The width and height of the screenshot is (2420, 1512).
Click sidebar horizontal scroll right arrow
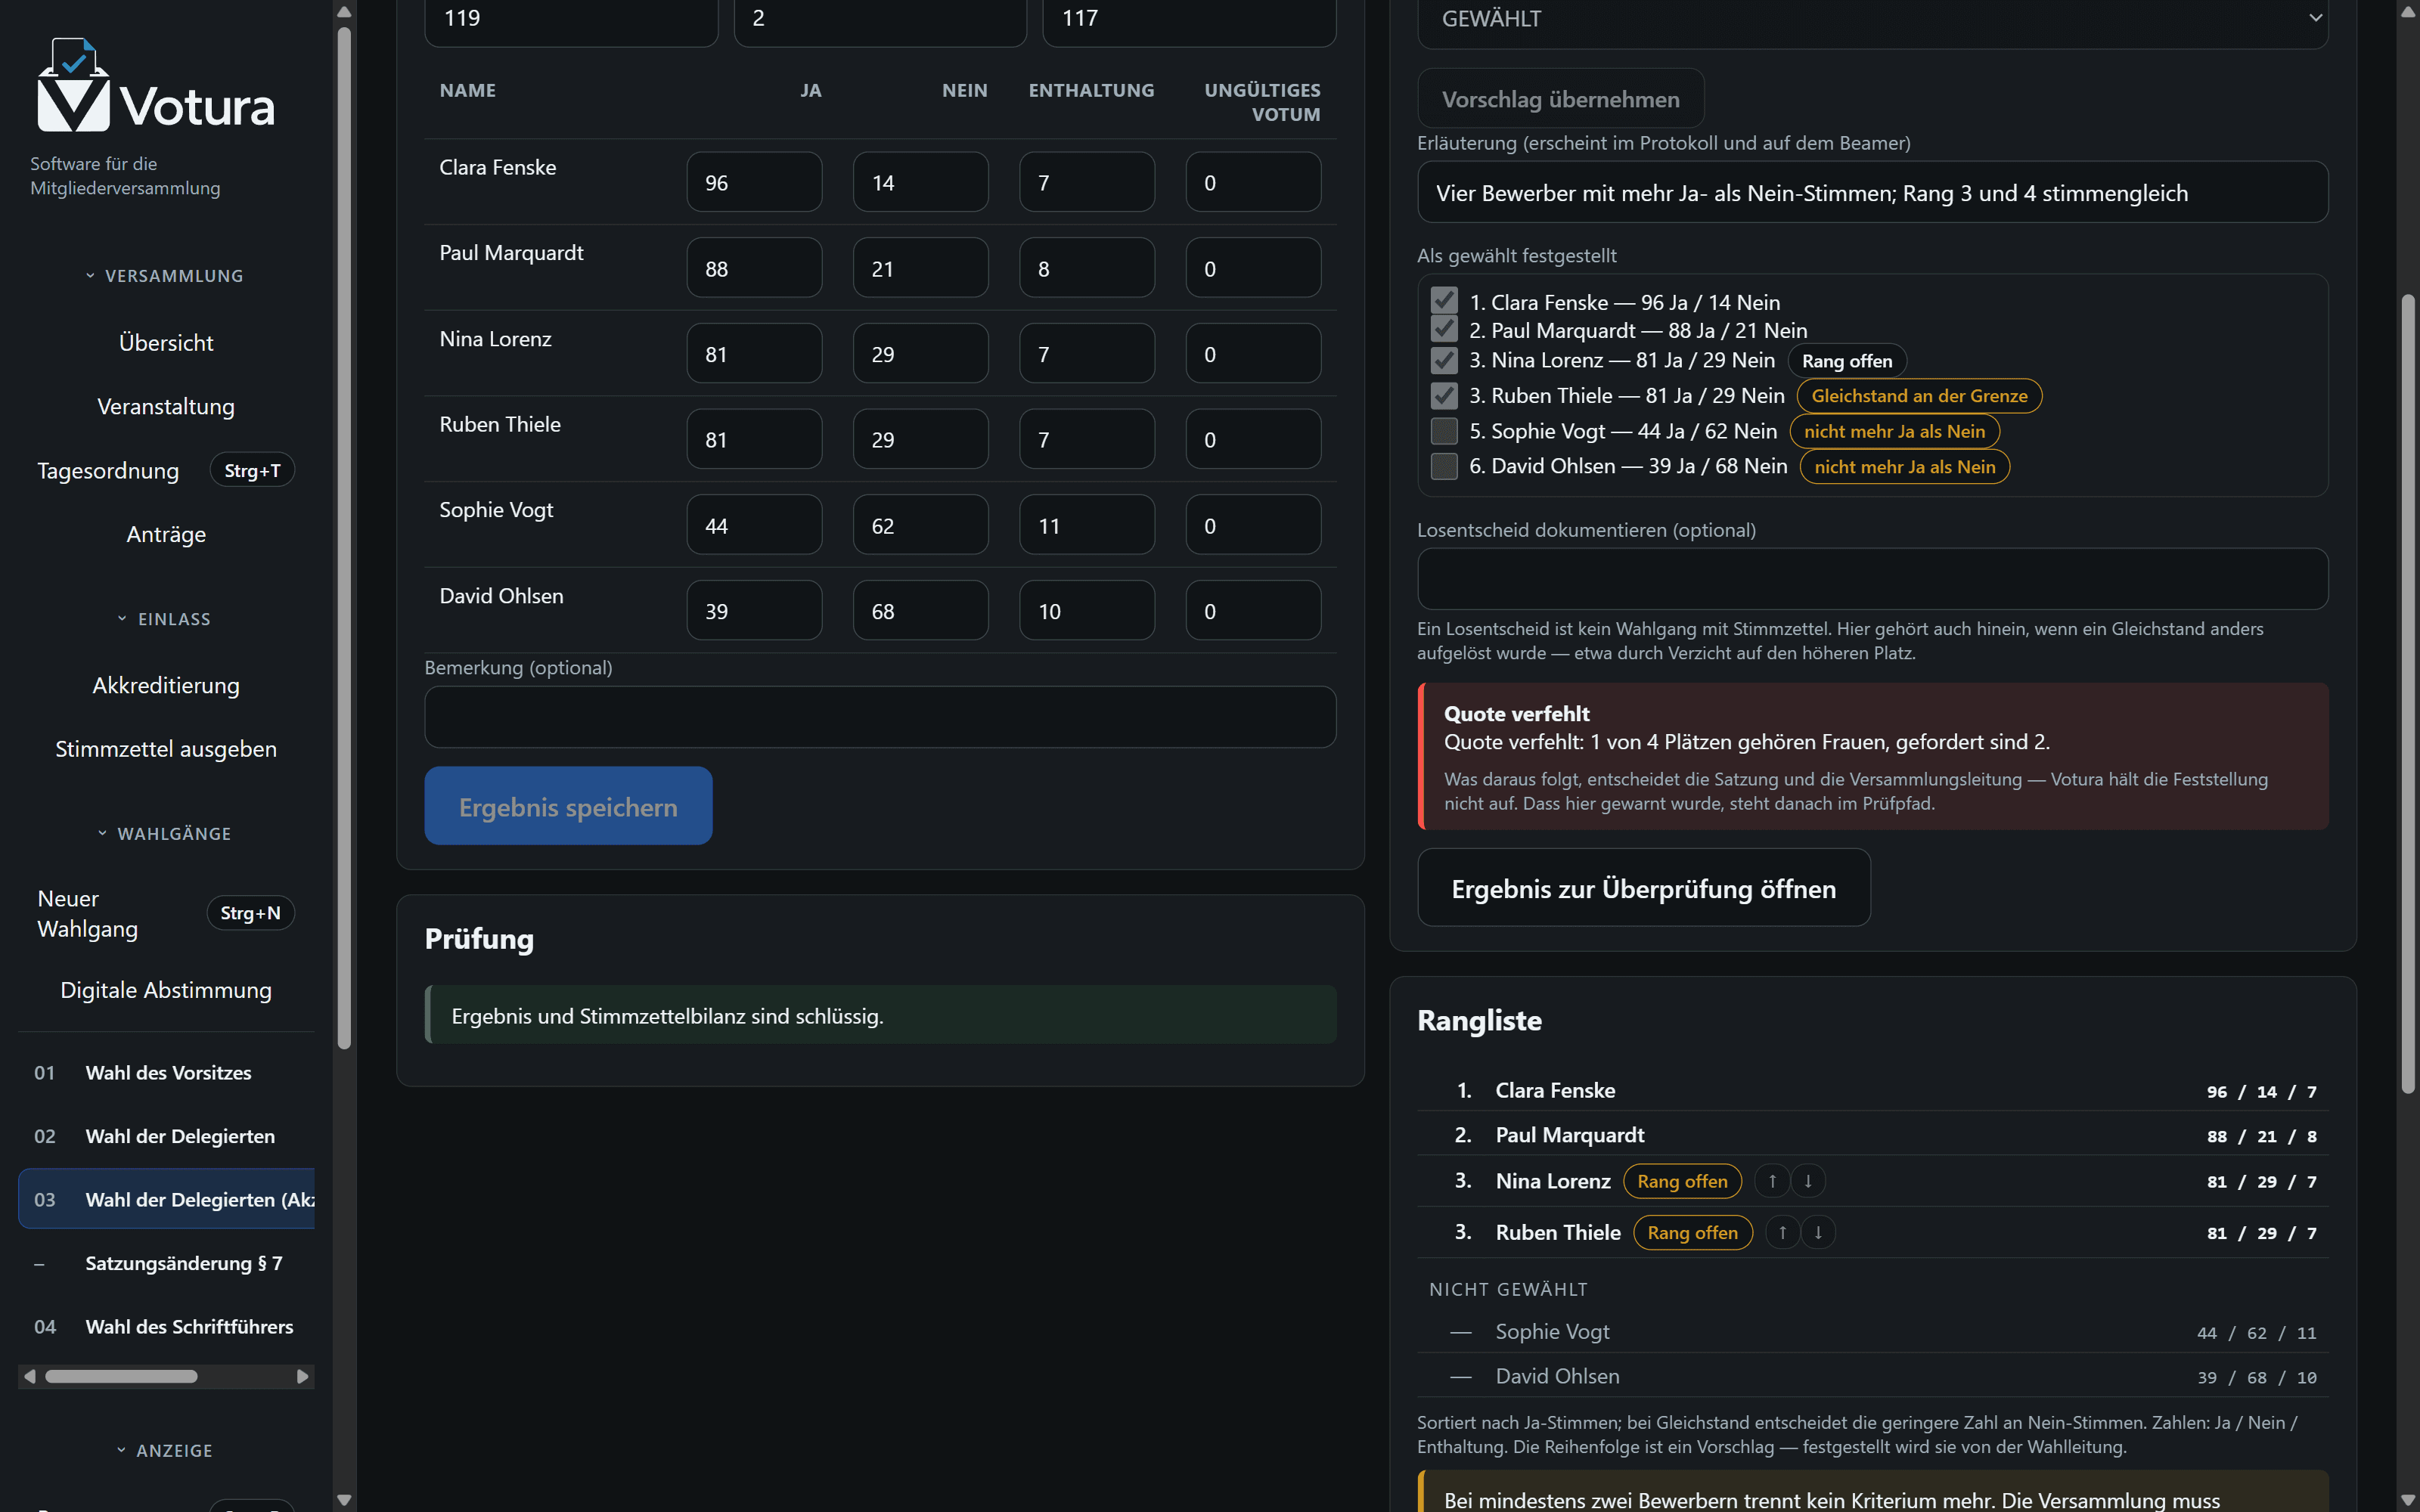(302, 1376)
